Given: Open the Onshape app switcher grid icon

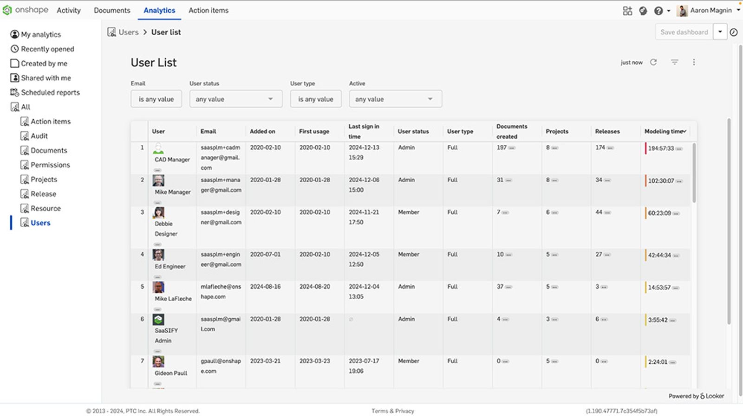Looking at the screenshot, I should point(627,10).
